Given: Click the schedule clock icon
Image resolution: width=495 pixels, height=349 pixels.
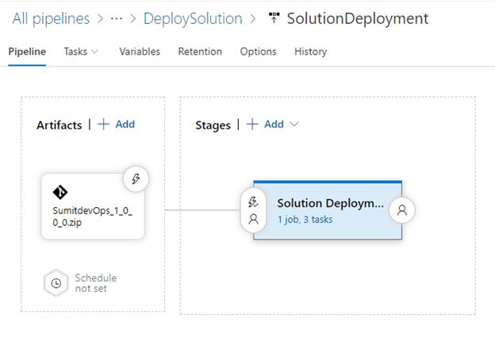Looking at the screenshot, I should pyautogui.click(x=56, y=283).
